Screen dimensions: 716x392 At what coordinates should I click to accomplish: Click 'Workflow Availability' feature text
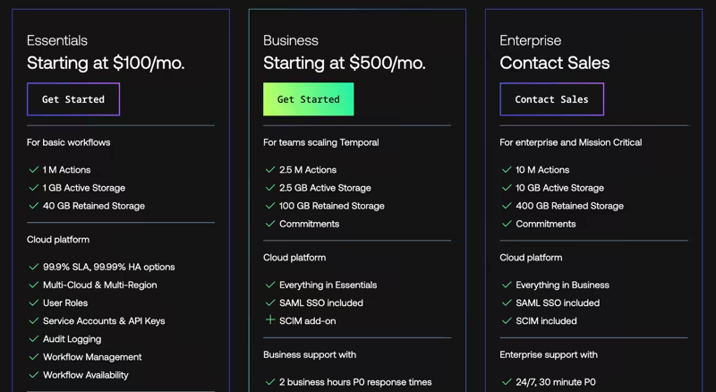point(86,376)
